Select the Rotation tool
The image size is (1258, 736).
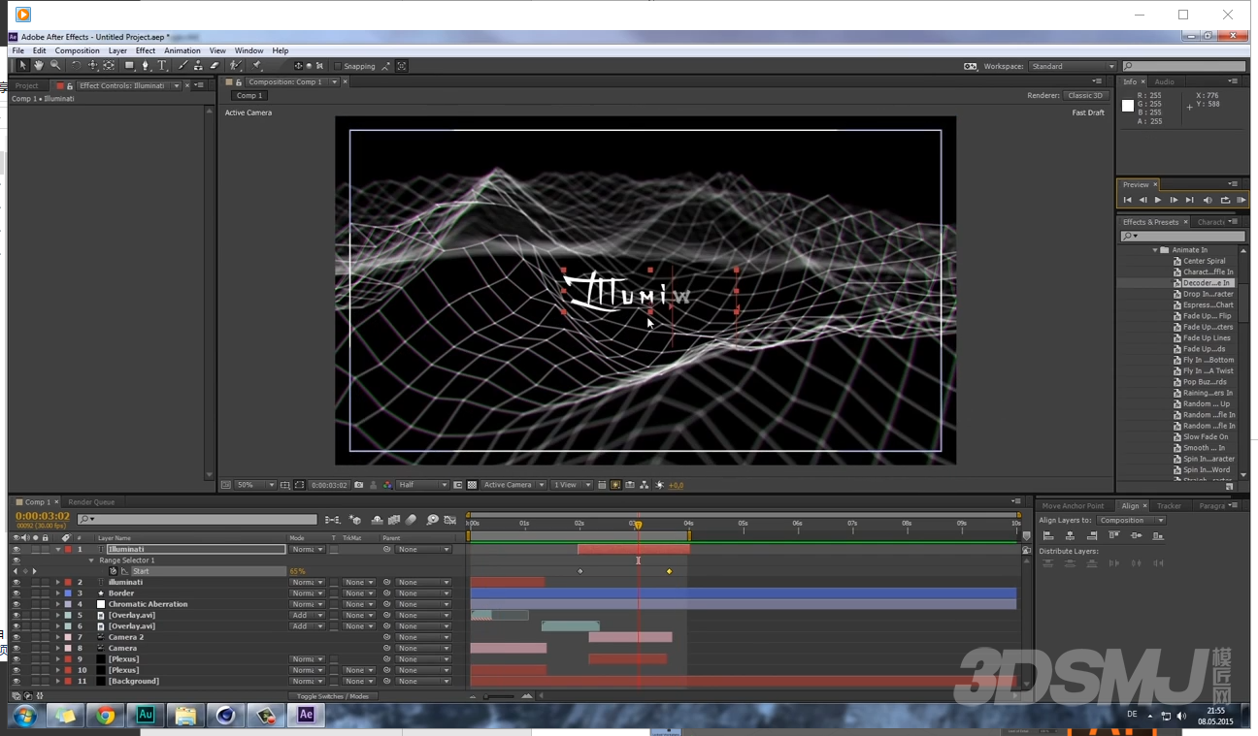coord(77,66)
